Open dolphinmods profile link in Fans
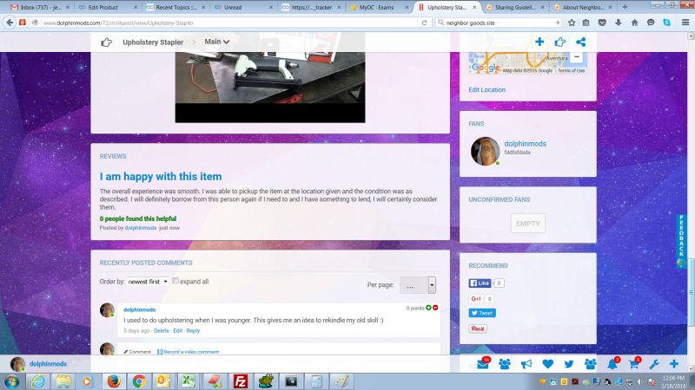The height and width of the screenshot is (390, 695). (x=526, y=144)
